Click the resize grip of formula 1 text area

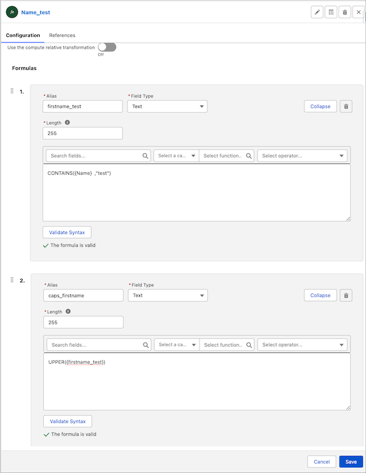pos(348,219)
